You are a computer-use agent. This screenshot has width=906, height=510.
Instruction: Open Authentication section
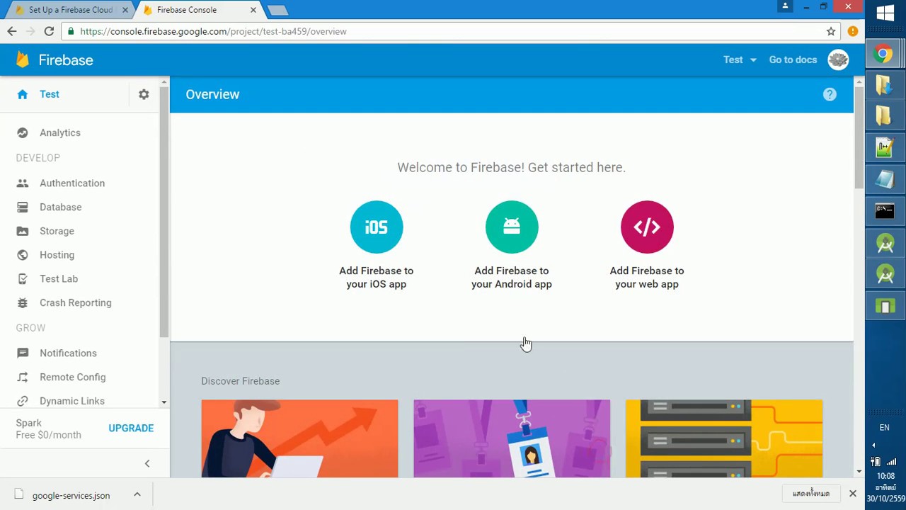(x=72, y=183)
